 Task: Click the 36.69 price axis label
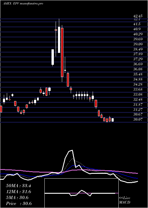(x=138, y=64)
